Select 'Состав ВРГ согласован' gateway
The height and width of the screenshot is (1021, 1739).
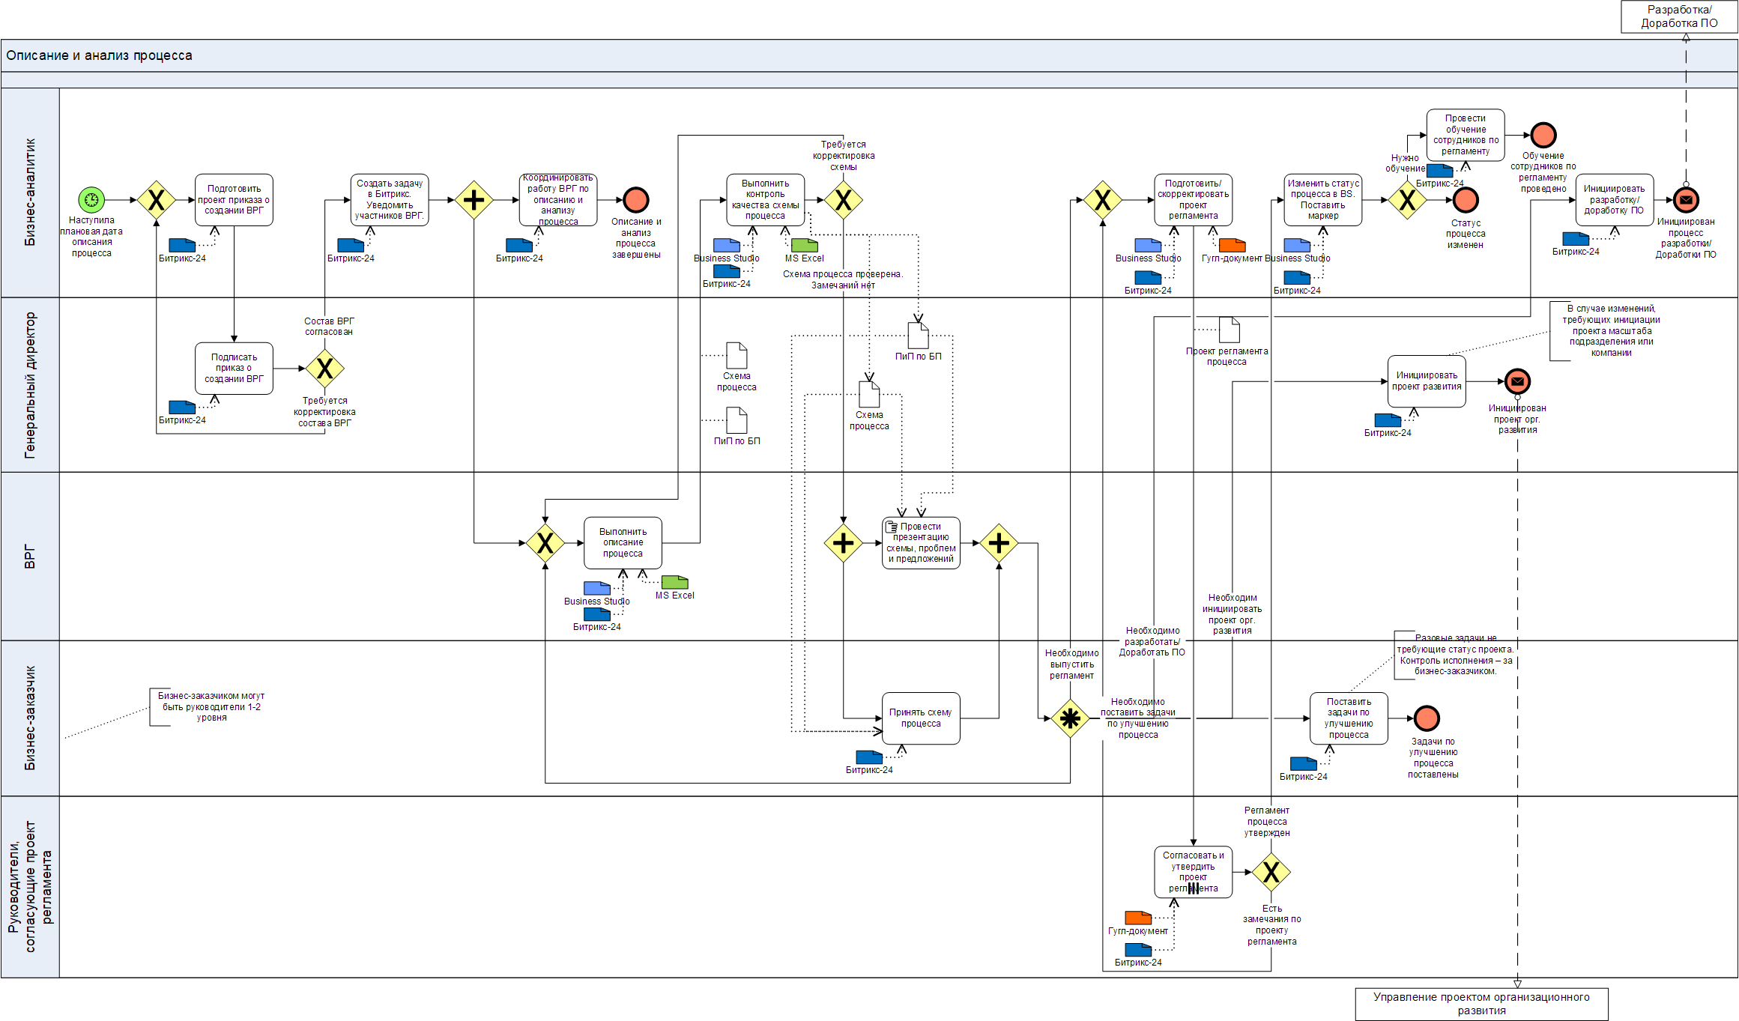(x=324, y=368)
